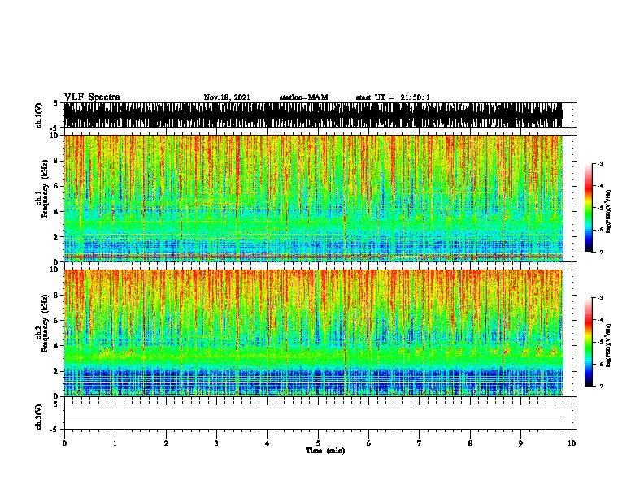Click tick label 4 on the Time axis

coord(268,443)
